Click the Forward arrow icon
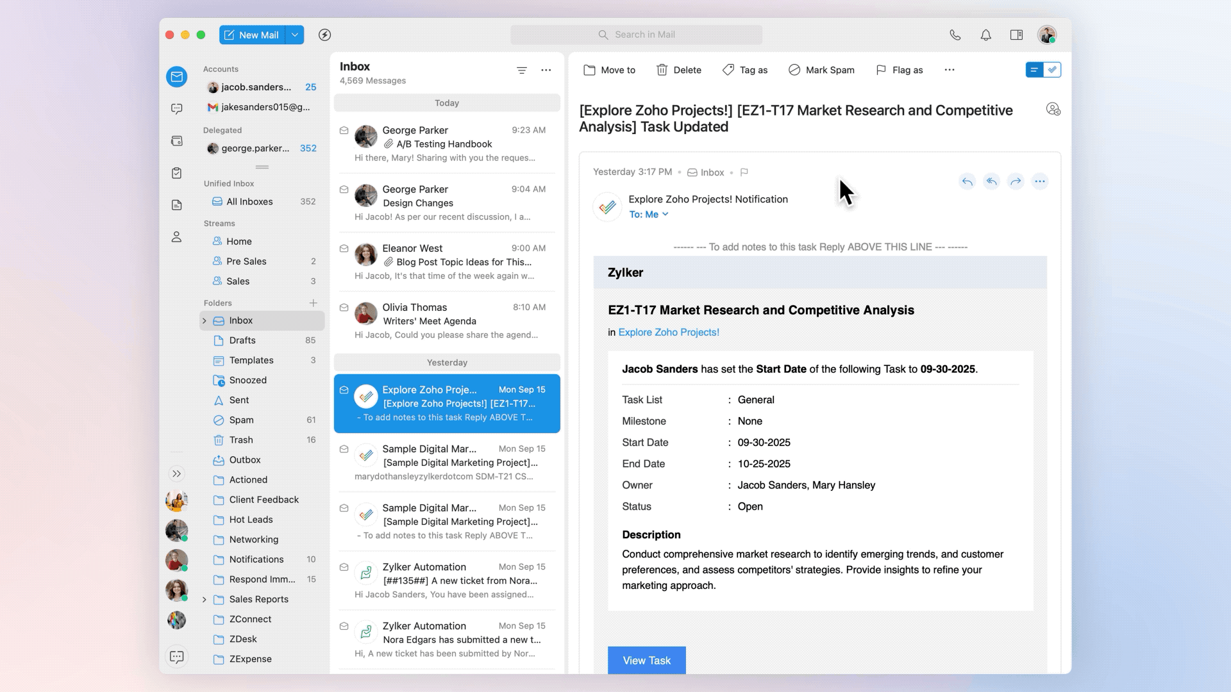 (1016, 181)
